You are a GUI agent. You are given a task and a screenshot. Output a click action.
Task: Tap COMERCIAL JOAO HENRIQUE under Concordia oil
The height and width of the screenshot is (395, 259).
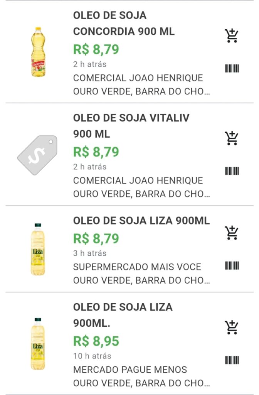click(138, 78)
